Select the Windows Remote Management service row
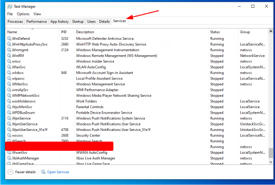 point(116,56)
